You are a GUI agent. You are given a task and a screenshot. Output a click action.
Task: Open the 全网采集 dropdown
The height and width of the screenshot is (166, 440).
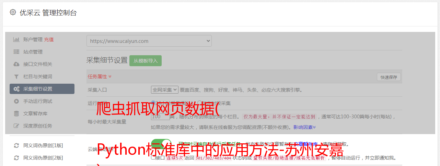[x=165, y=90]
